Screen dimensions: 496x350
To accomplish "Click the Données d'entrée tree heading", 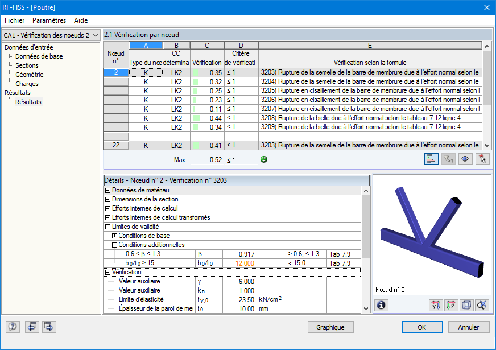I will 29,47.
